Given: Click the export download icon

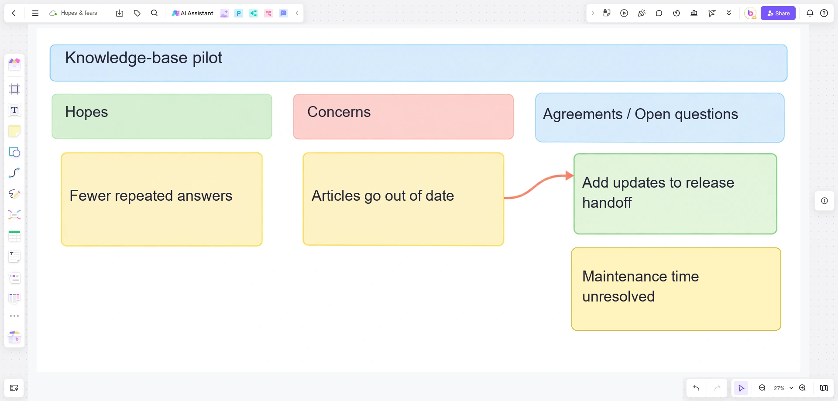Looking at the screenshot, I should point(120,13).
